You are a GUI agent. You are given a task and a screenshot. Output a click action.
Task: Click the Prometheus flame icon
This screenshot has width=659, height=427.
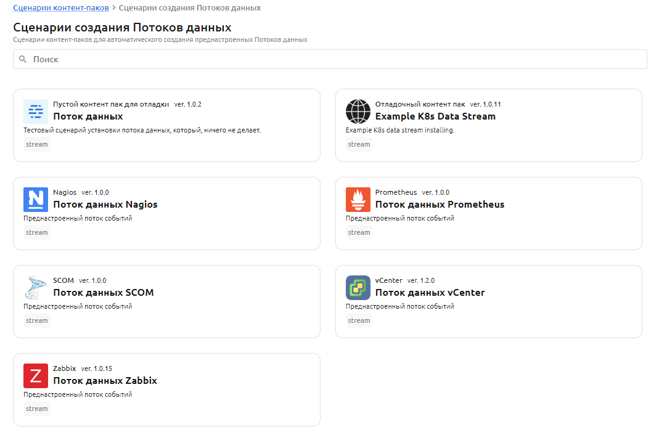[358, 200]
